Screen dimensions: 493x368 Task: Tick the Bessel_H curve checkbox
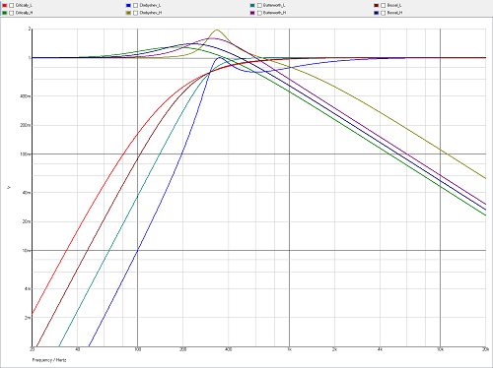(x=384, y=13)
